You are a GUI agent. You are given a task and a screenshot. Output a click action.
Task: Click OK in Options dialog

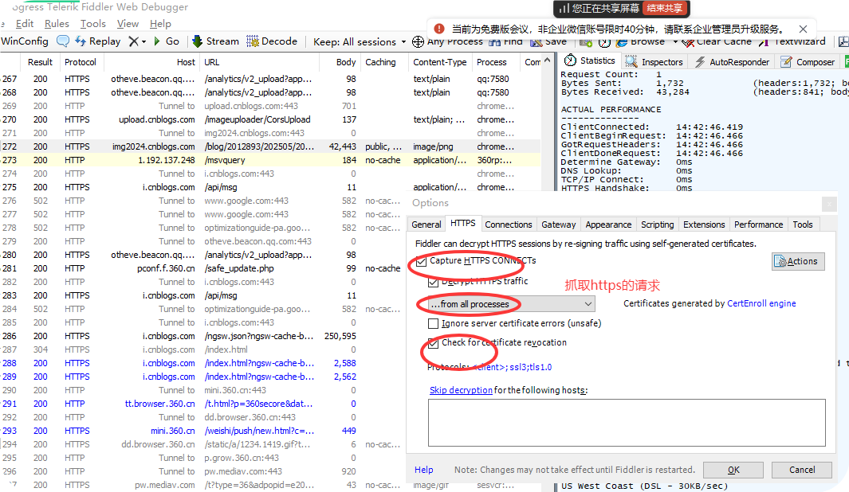(733, 470)
